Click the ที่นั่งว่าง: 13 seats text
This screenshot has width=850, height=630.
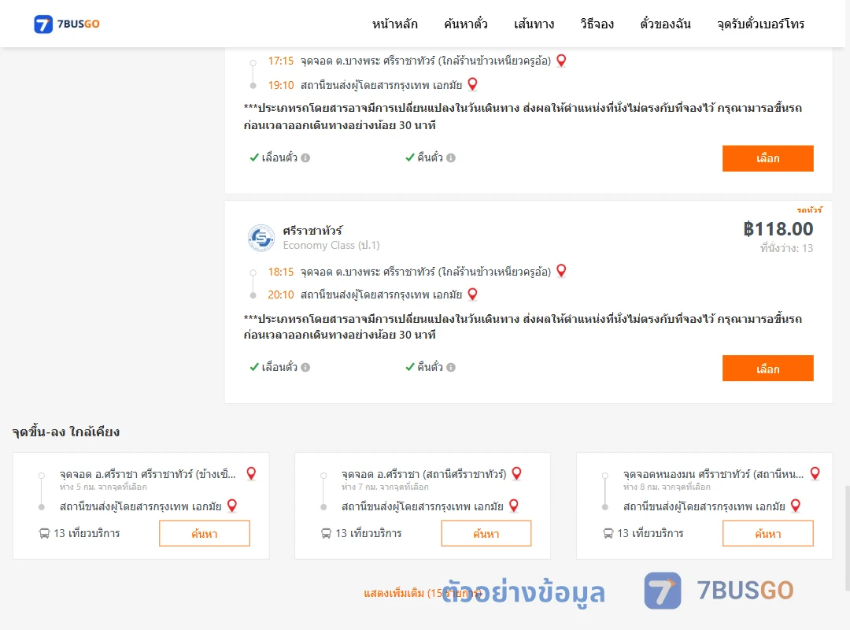tap(786, 249)
